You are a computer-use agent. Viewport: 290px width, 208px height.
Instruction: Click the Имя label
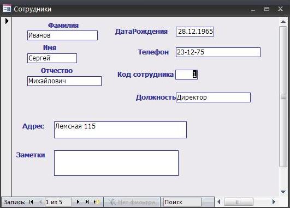tap(50, 48)
